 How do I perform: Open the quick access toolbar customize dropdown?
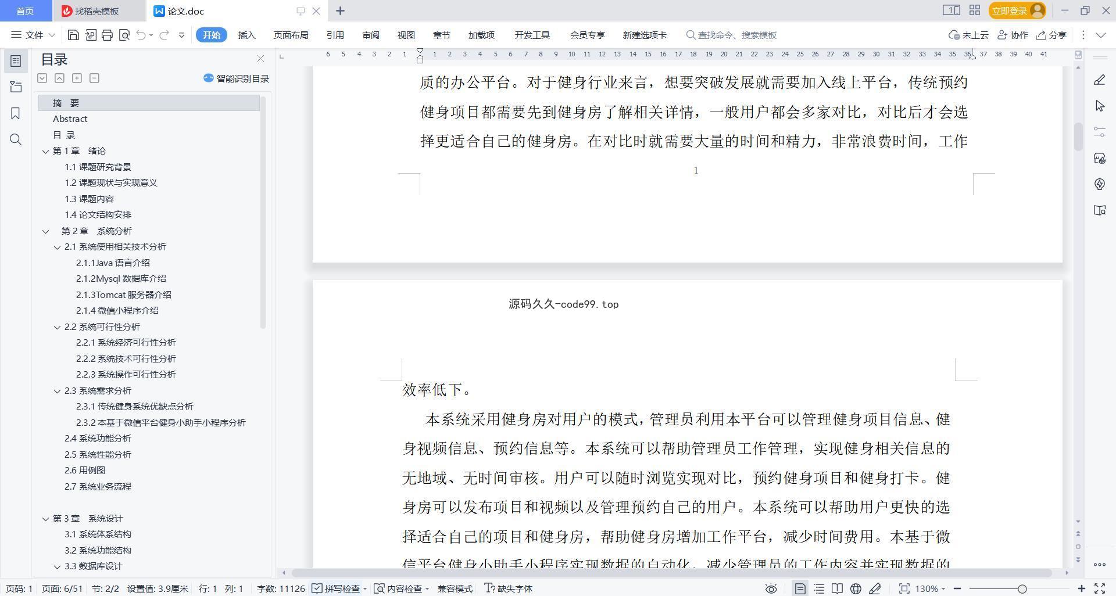click(x=181, y=35)
